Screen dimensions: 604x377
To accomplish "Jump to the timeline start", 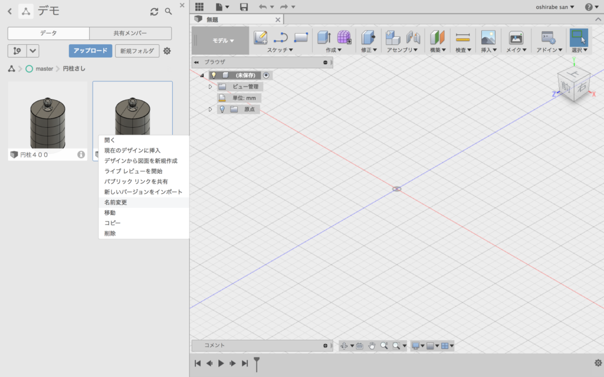I will (x=198, y=363).
